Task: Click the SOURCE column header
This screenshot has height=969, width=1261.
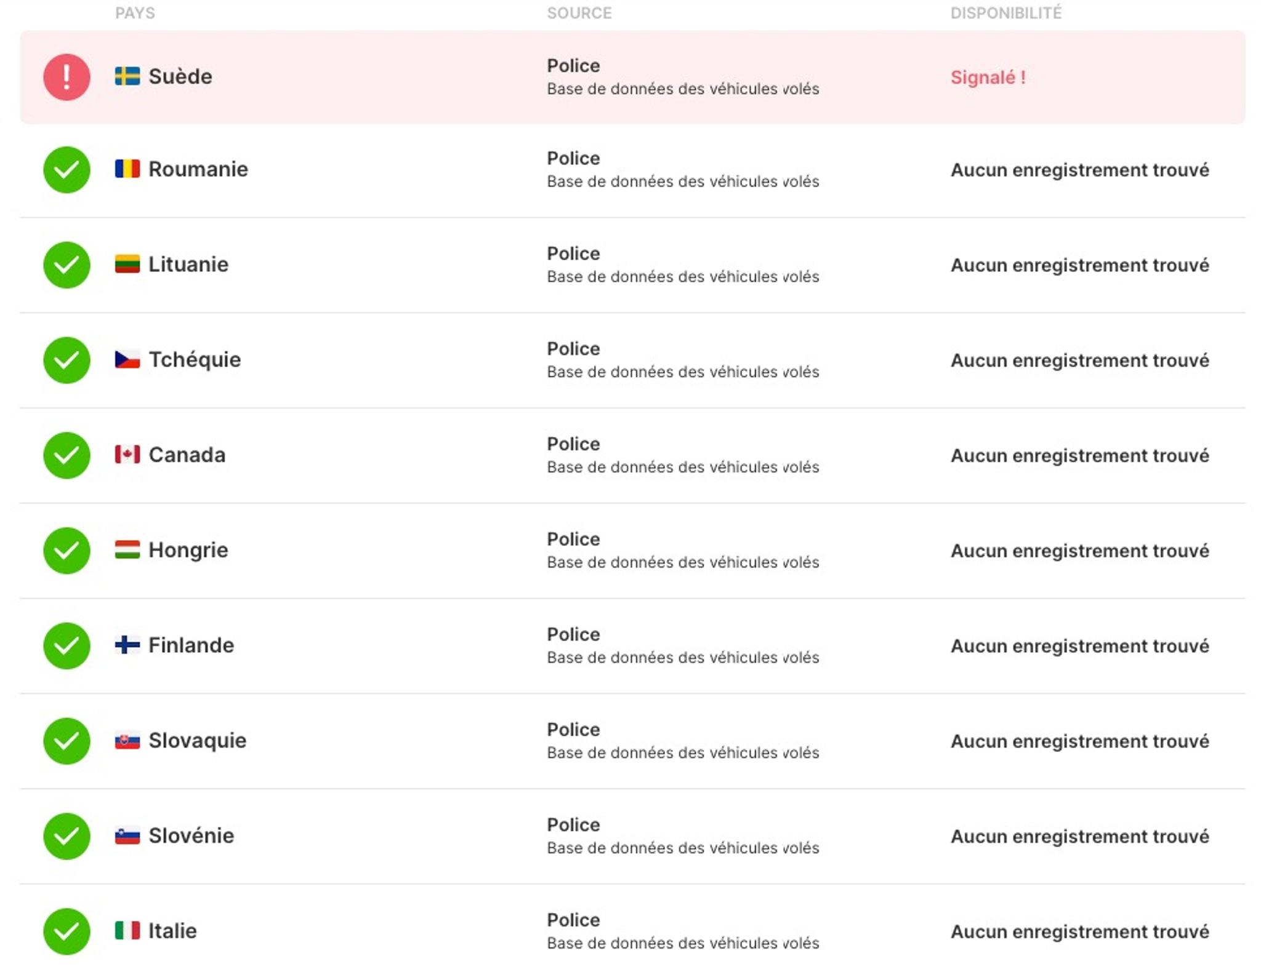Action: coord(579,13)
